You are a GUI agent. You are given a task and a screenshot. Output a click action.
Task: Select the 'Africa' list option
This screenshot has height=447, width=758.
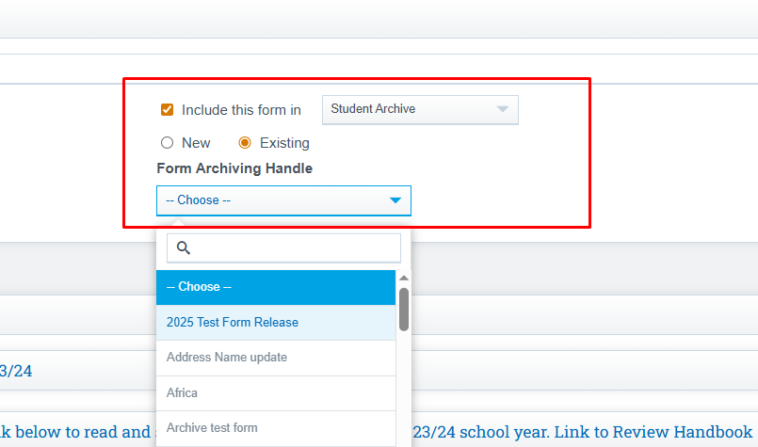click(x=275, y=392)
